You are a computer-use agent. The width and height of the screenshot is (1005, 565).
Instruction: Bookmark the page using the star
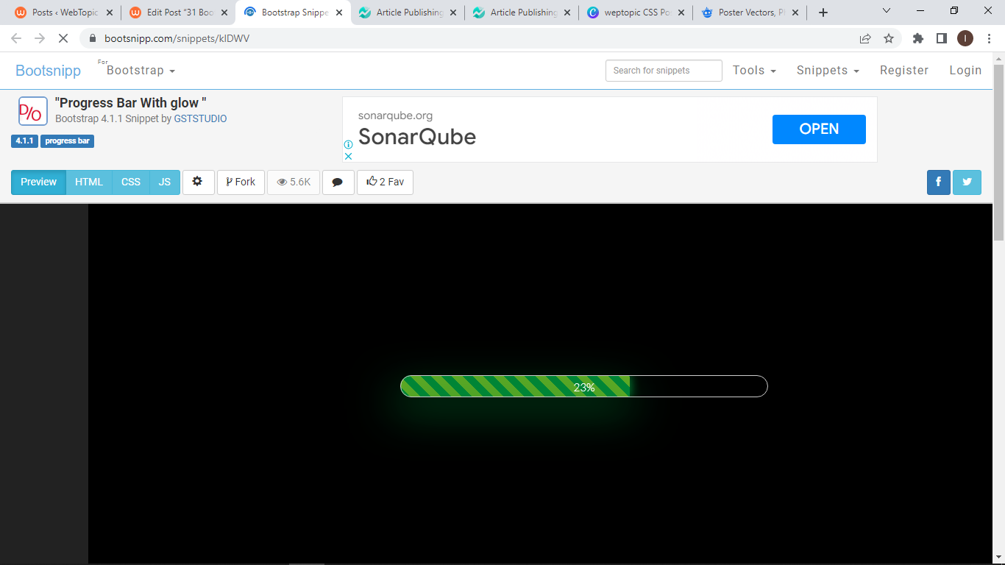click(888, 38)
